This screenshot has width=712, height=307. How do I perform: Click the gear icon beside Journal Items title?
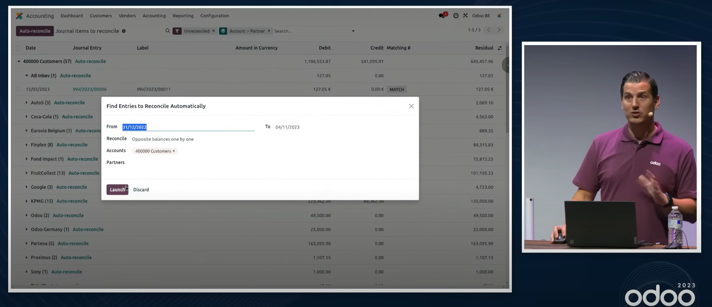[x=124, y=31]
